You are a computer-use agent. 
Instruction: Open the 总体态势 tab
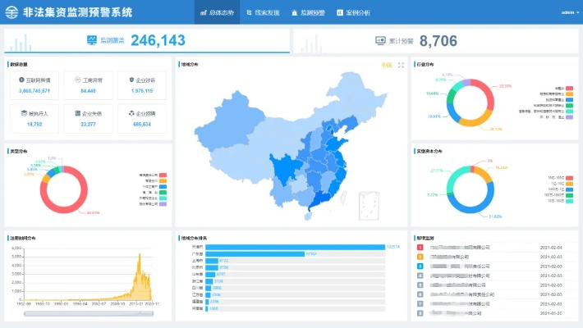217,12
